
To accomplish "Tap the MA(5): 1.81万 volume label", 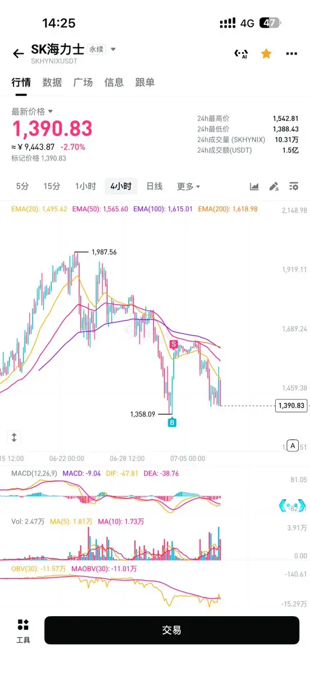I will [x=71, y=522].
